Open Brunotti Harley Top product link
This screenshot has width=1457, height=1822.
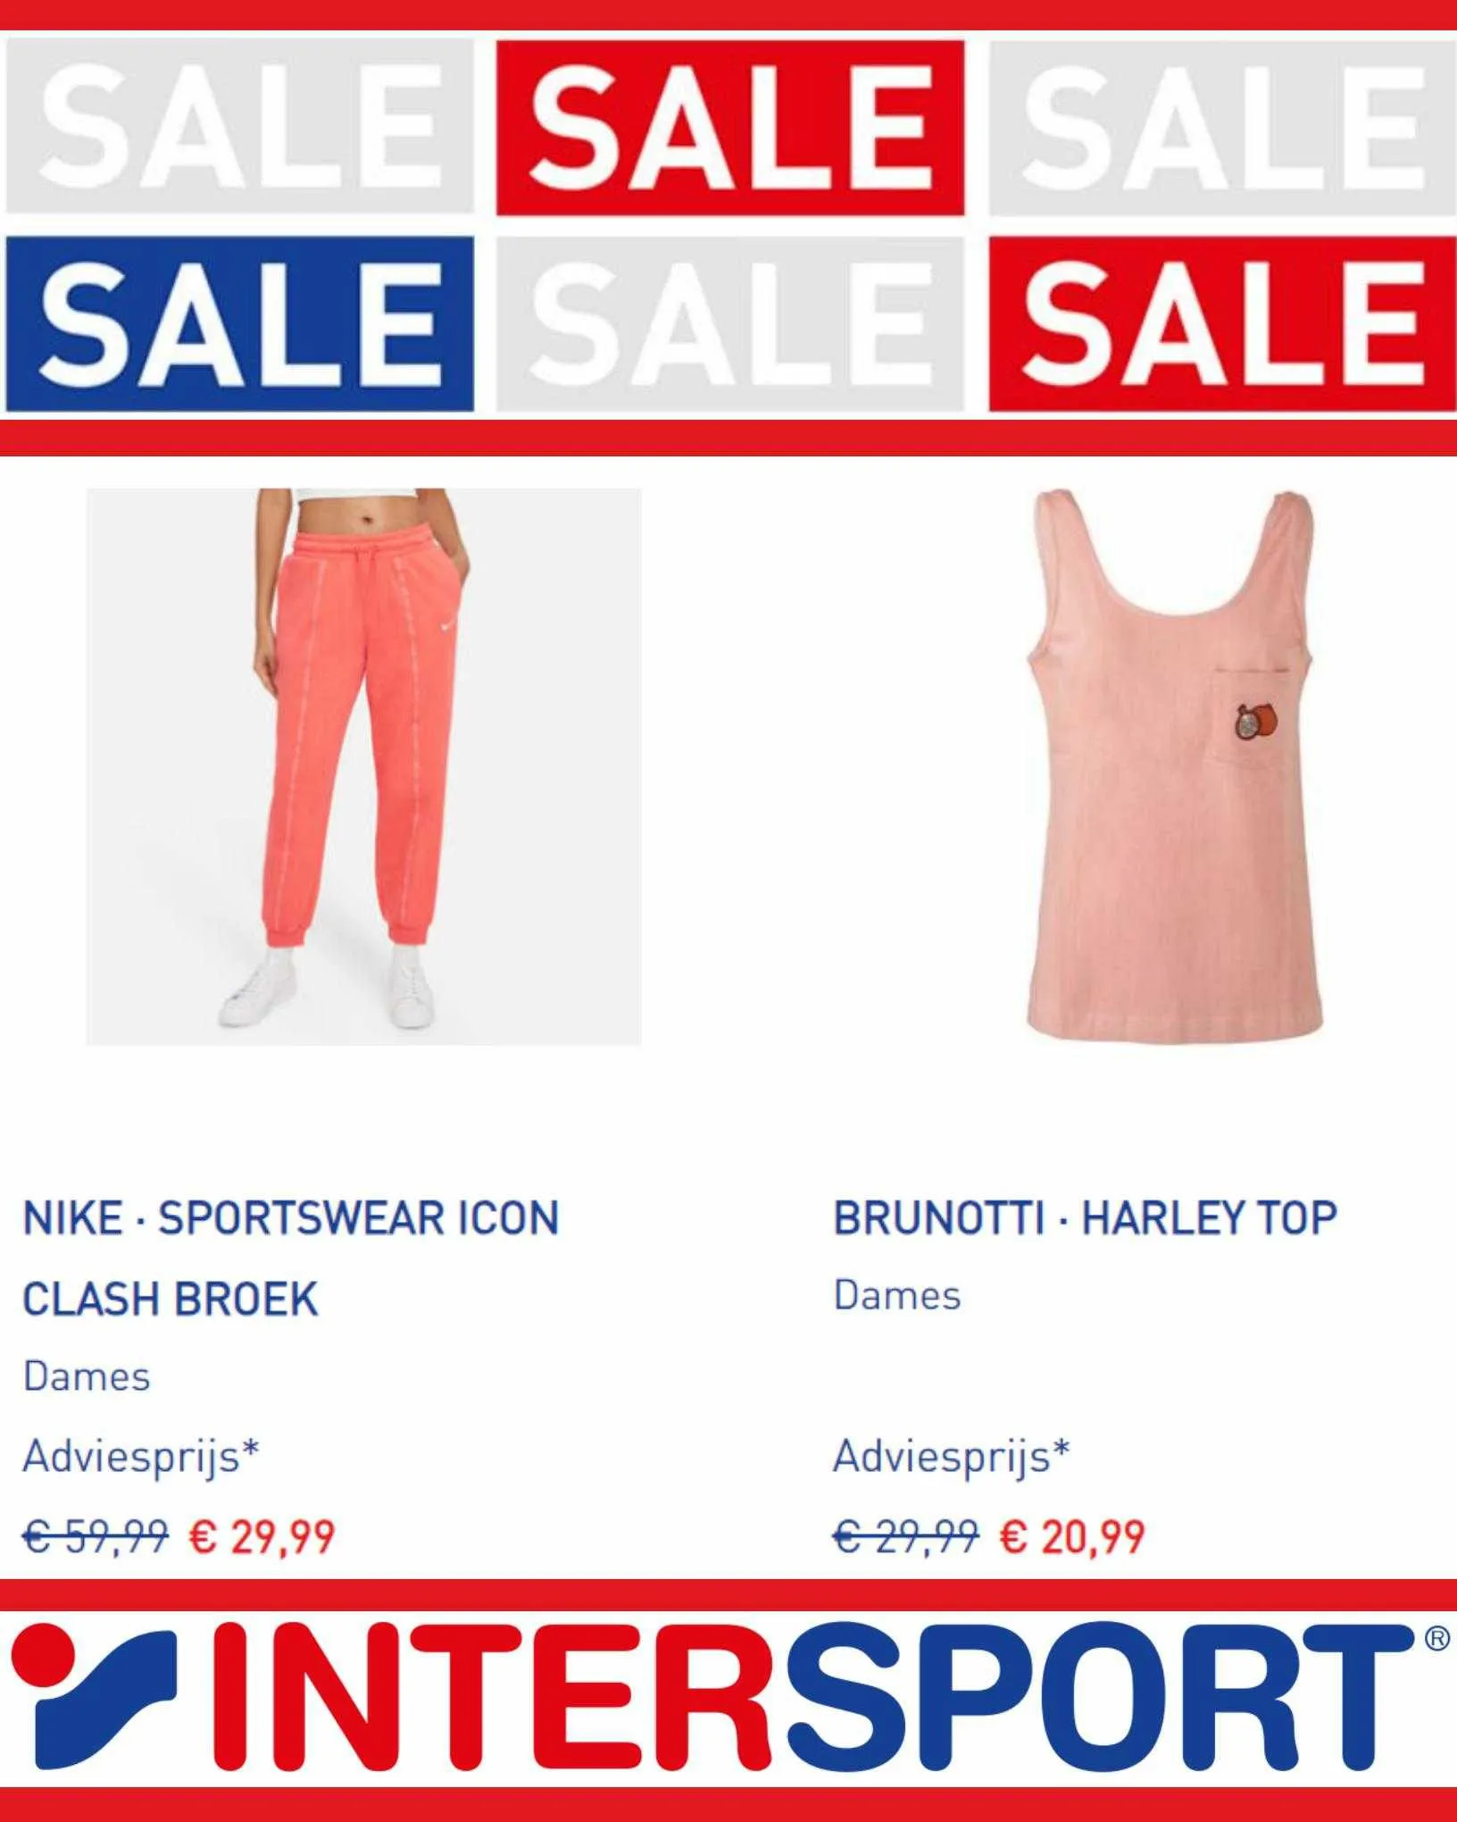coord(1085,1218)
